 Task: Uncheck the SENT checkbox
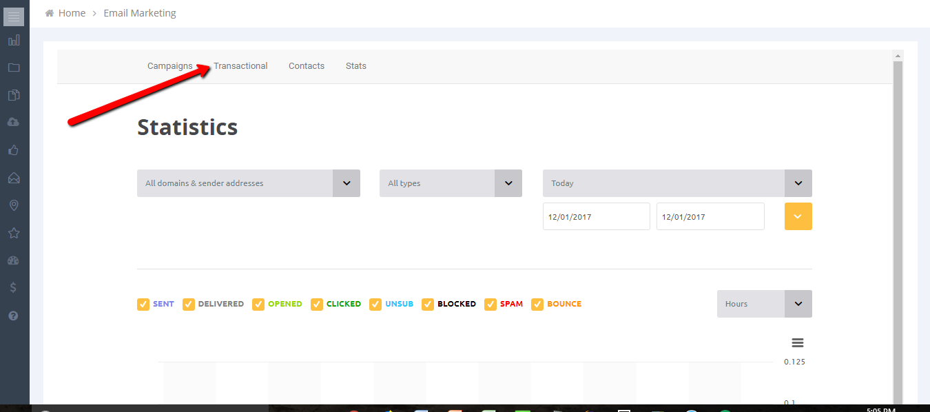[143, 304]
